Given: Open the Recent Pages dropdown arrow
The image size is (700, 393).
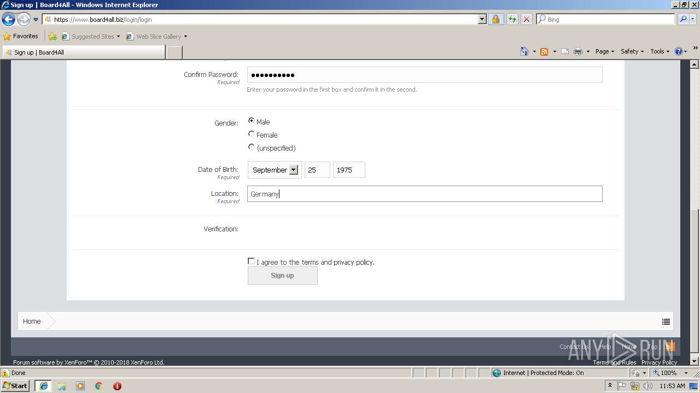Looking at the screenshot, I should pos(36,20).
